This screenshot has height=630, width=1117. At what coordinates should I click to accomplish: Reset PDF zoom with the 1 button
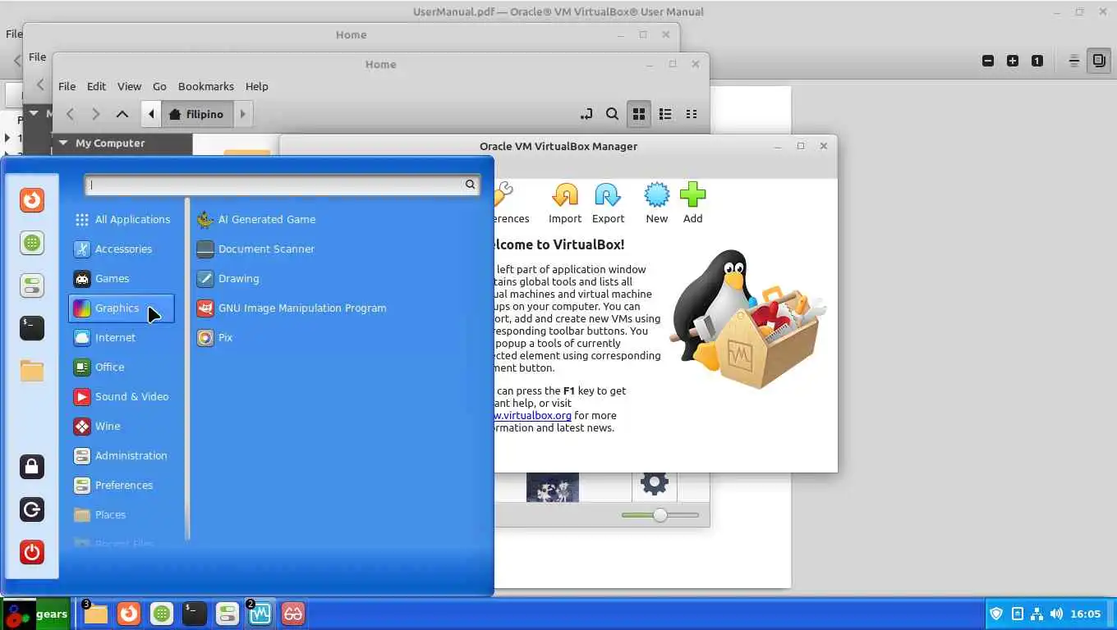click(x=1037, y=61)
